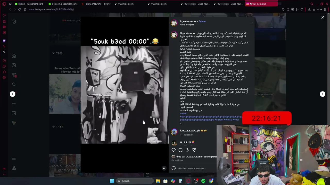Image resolution: width=330 pixels, height=185 pixels.
Task: Open the Instagram dashboard chart icon
Action: 14,113
